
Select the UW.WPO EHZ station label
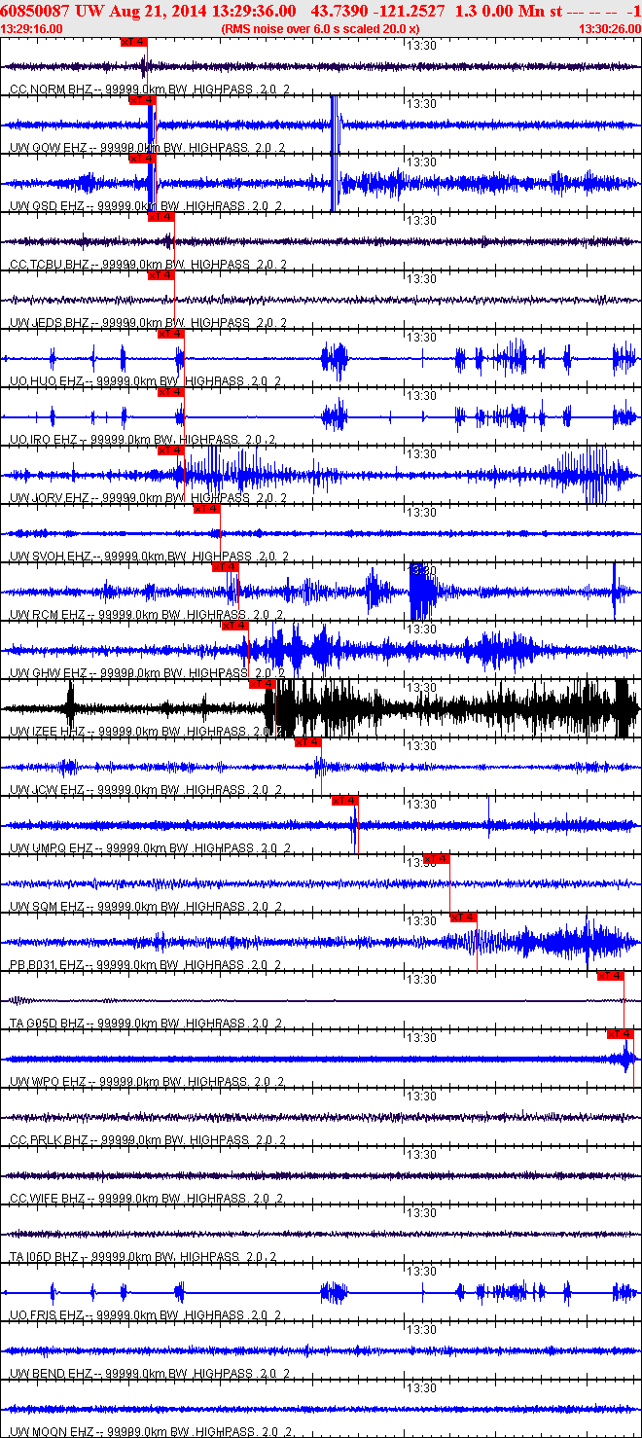pyautogui.click(x=48, y=1082)
